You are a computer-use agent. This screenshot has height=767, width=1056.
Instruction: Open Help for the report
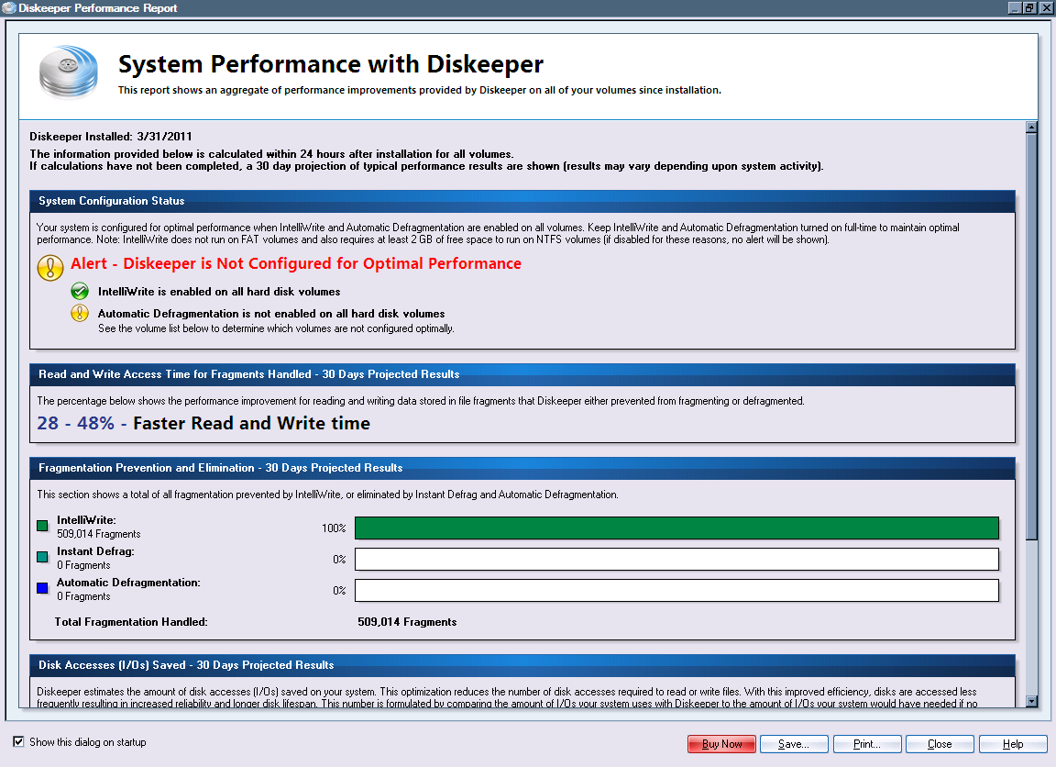pos(1013,744)
